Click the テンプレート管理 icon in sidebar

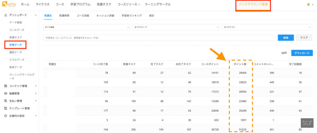pos(6,108)
